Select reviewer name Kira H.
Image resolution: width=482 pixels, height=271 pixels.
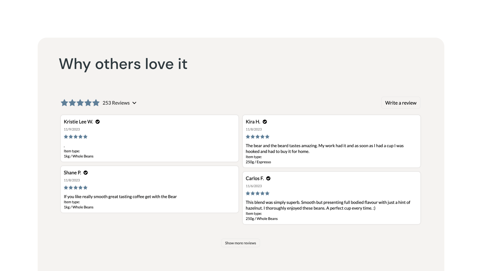coord(253,122)
